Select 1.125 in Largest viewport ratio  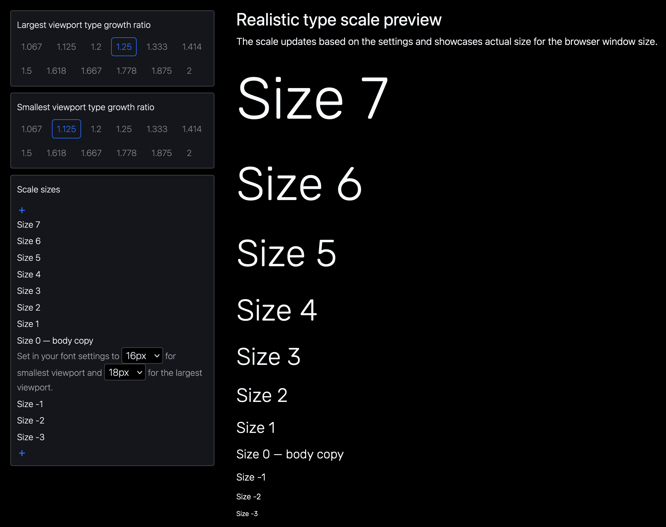click(x=66, y=47)
